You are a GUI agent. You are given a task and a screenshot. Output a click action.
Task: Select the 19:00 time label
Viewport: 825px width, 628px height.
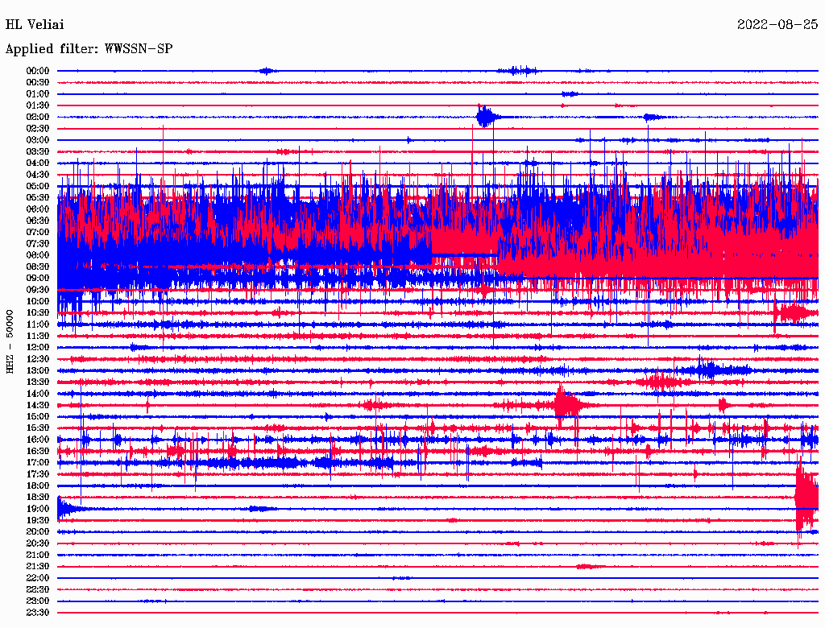[x=38, y=509]
